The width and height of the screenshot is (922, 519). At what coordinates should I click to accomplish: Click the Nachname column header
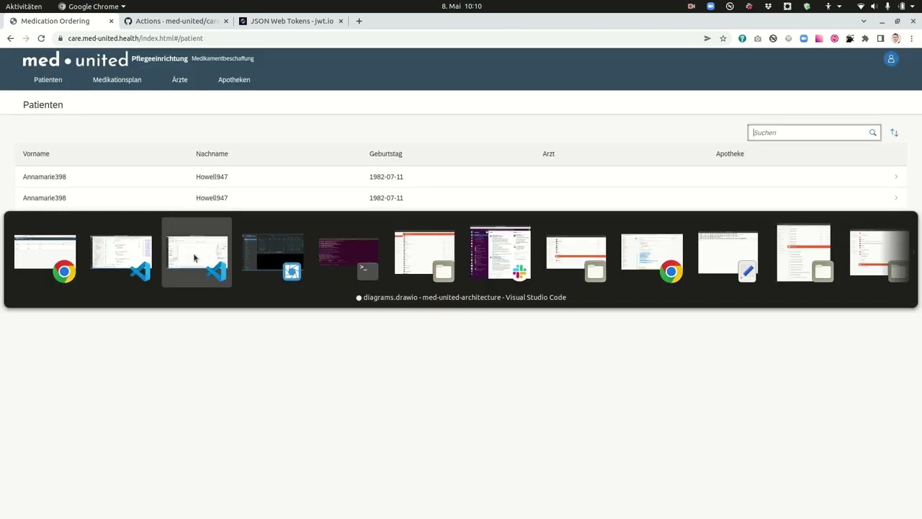coord(212,154)
